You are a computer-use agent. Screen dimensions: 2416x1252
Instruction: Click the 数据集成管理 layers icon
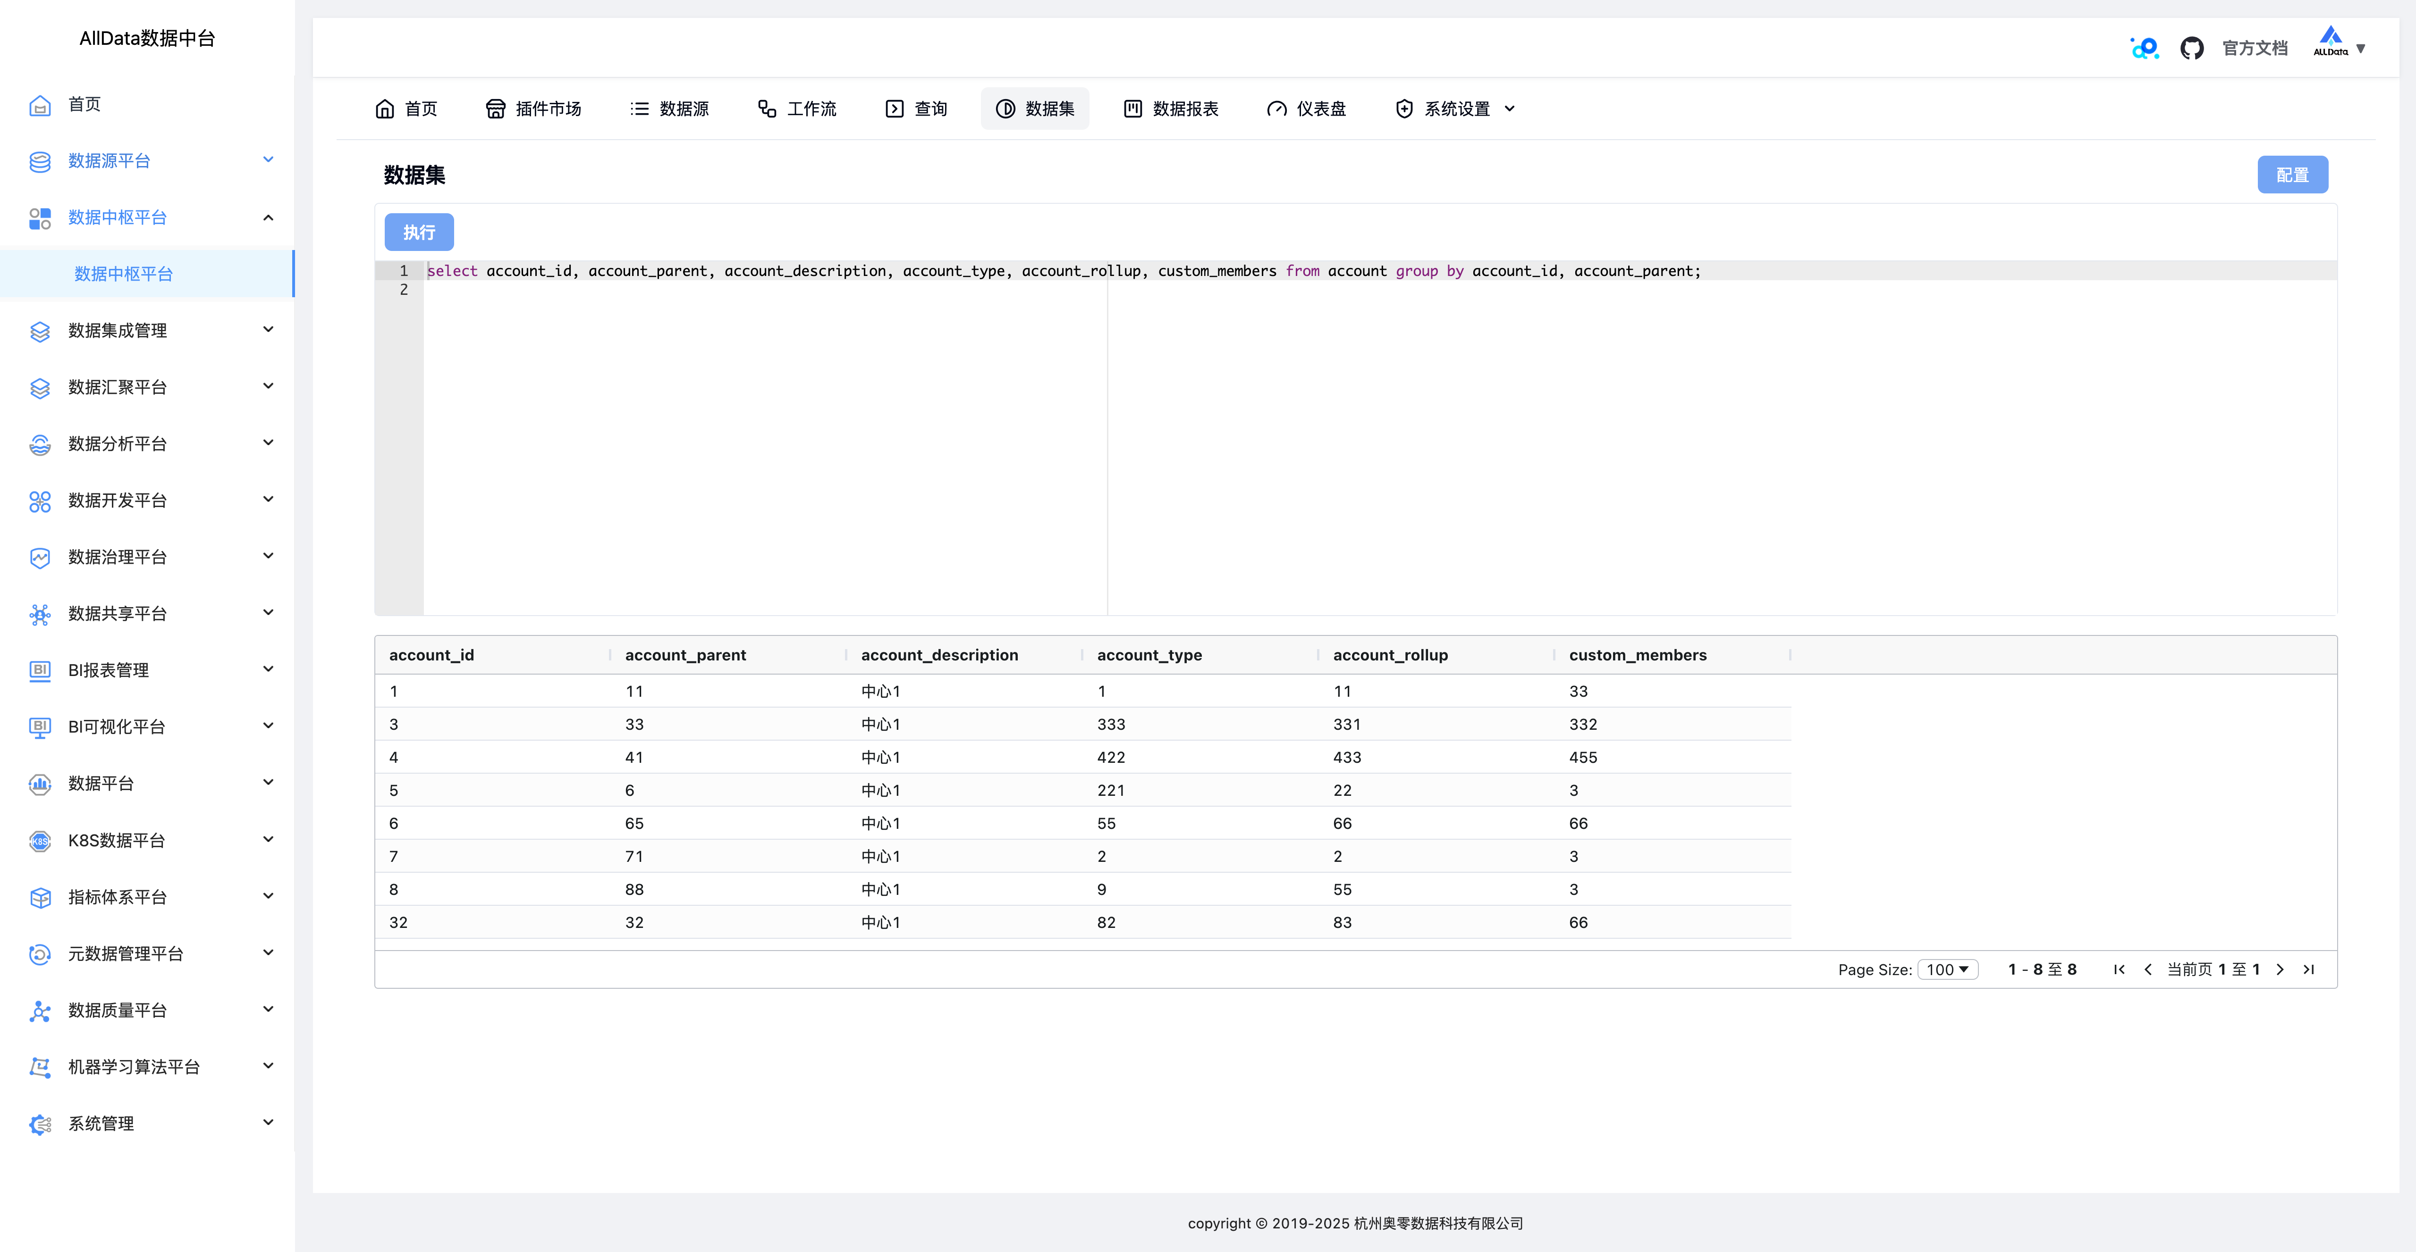[39, 331]
